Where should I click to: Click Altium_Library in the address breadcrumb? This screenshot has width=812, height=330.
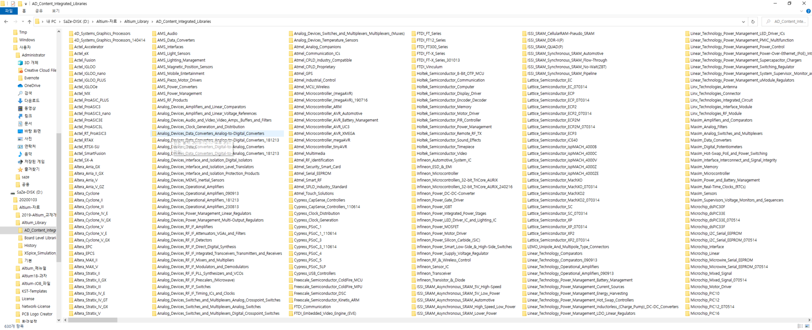pyautogui.click(x=136, y=21)
